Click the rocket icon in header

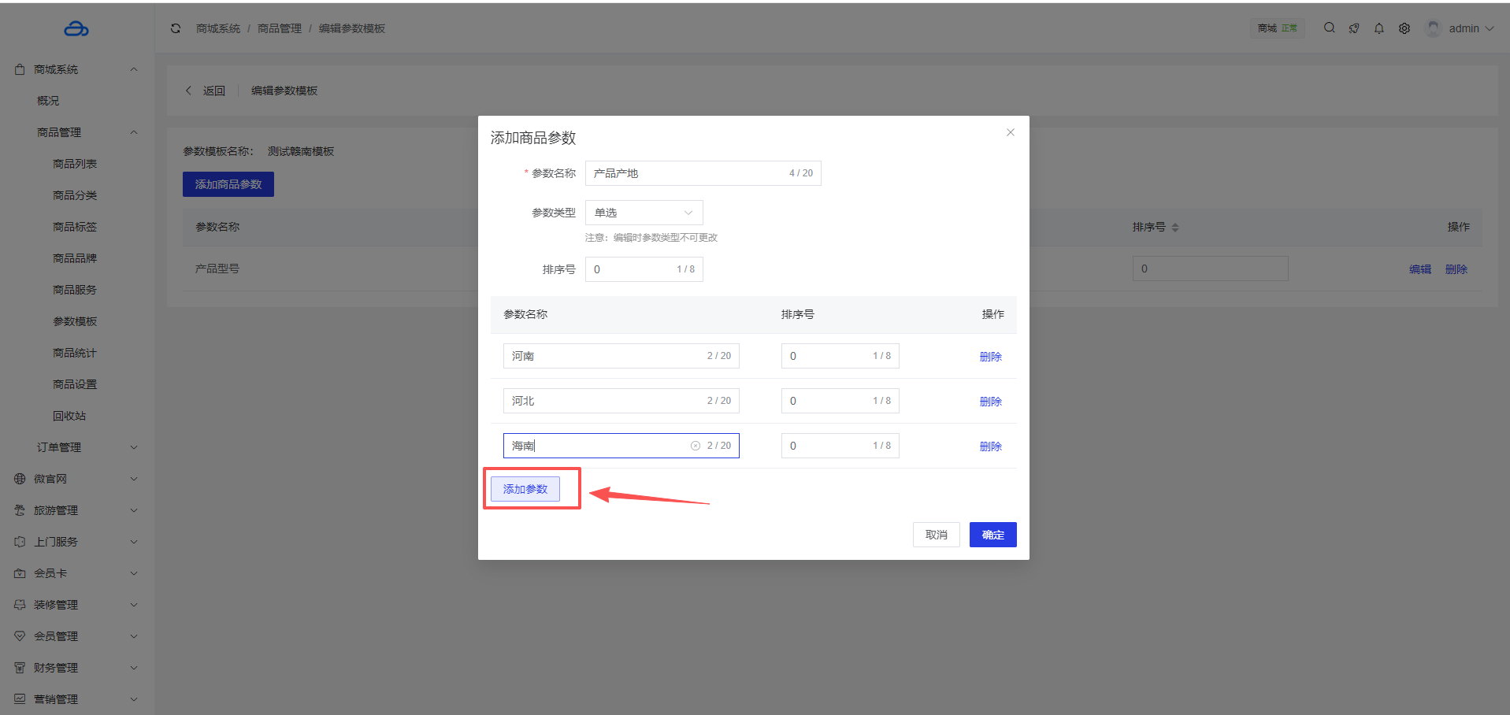click(1354, 28)
